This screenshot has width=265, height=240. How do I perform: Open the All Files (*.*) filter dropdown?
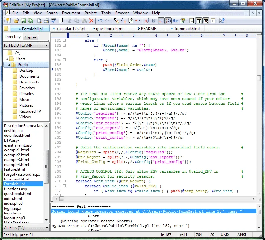(x=47, y=228)
